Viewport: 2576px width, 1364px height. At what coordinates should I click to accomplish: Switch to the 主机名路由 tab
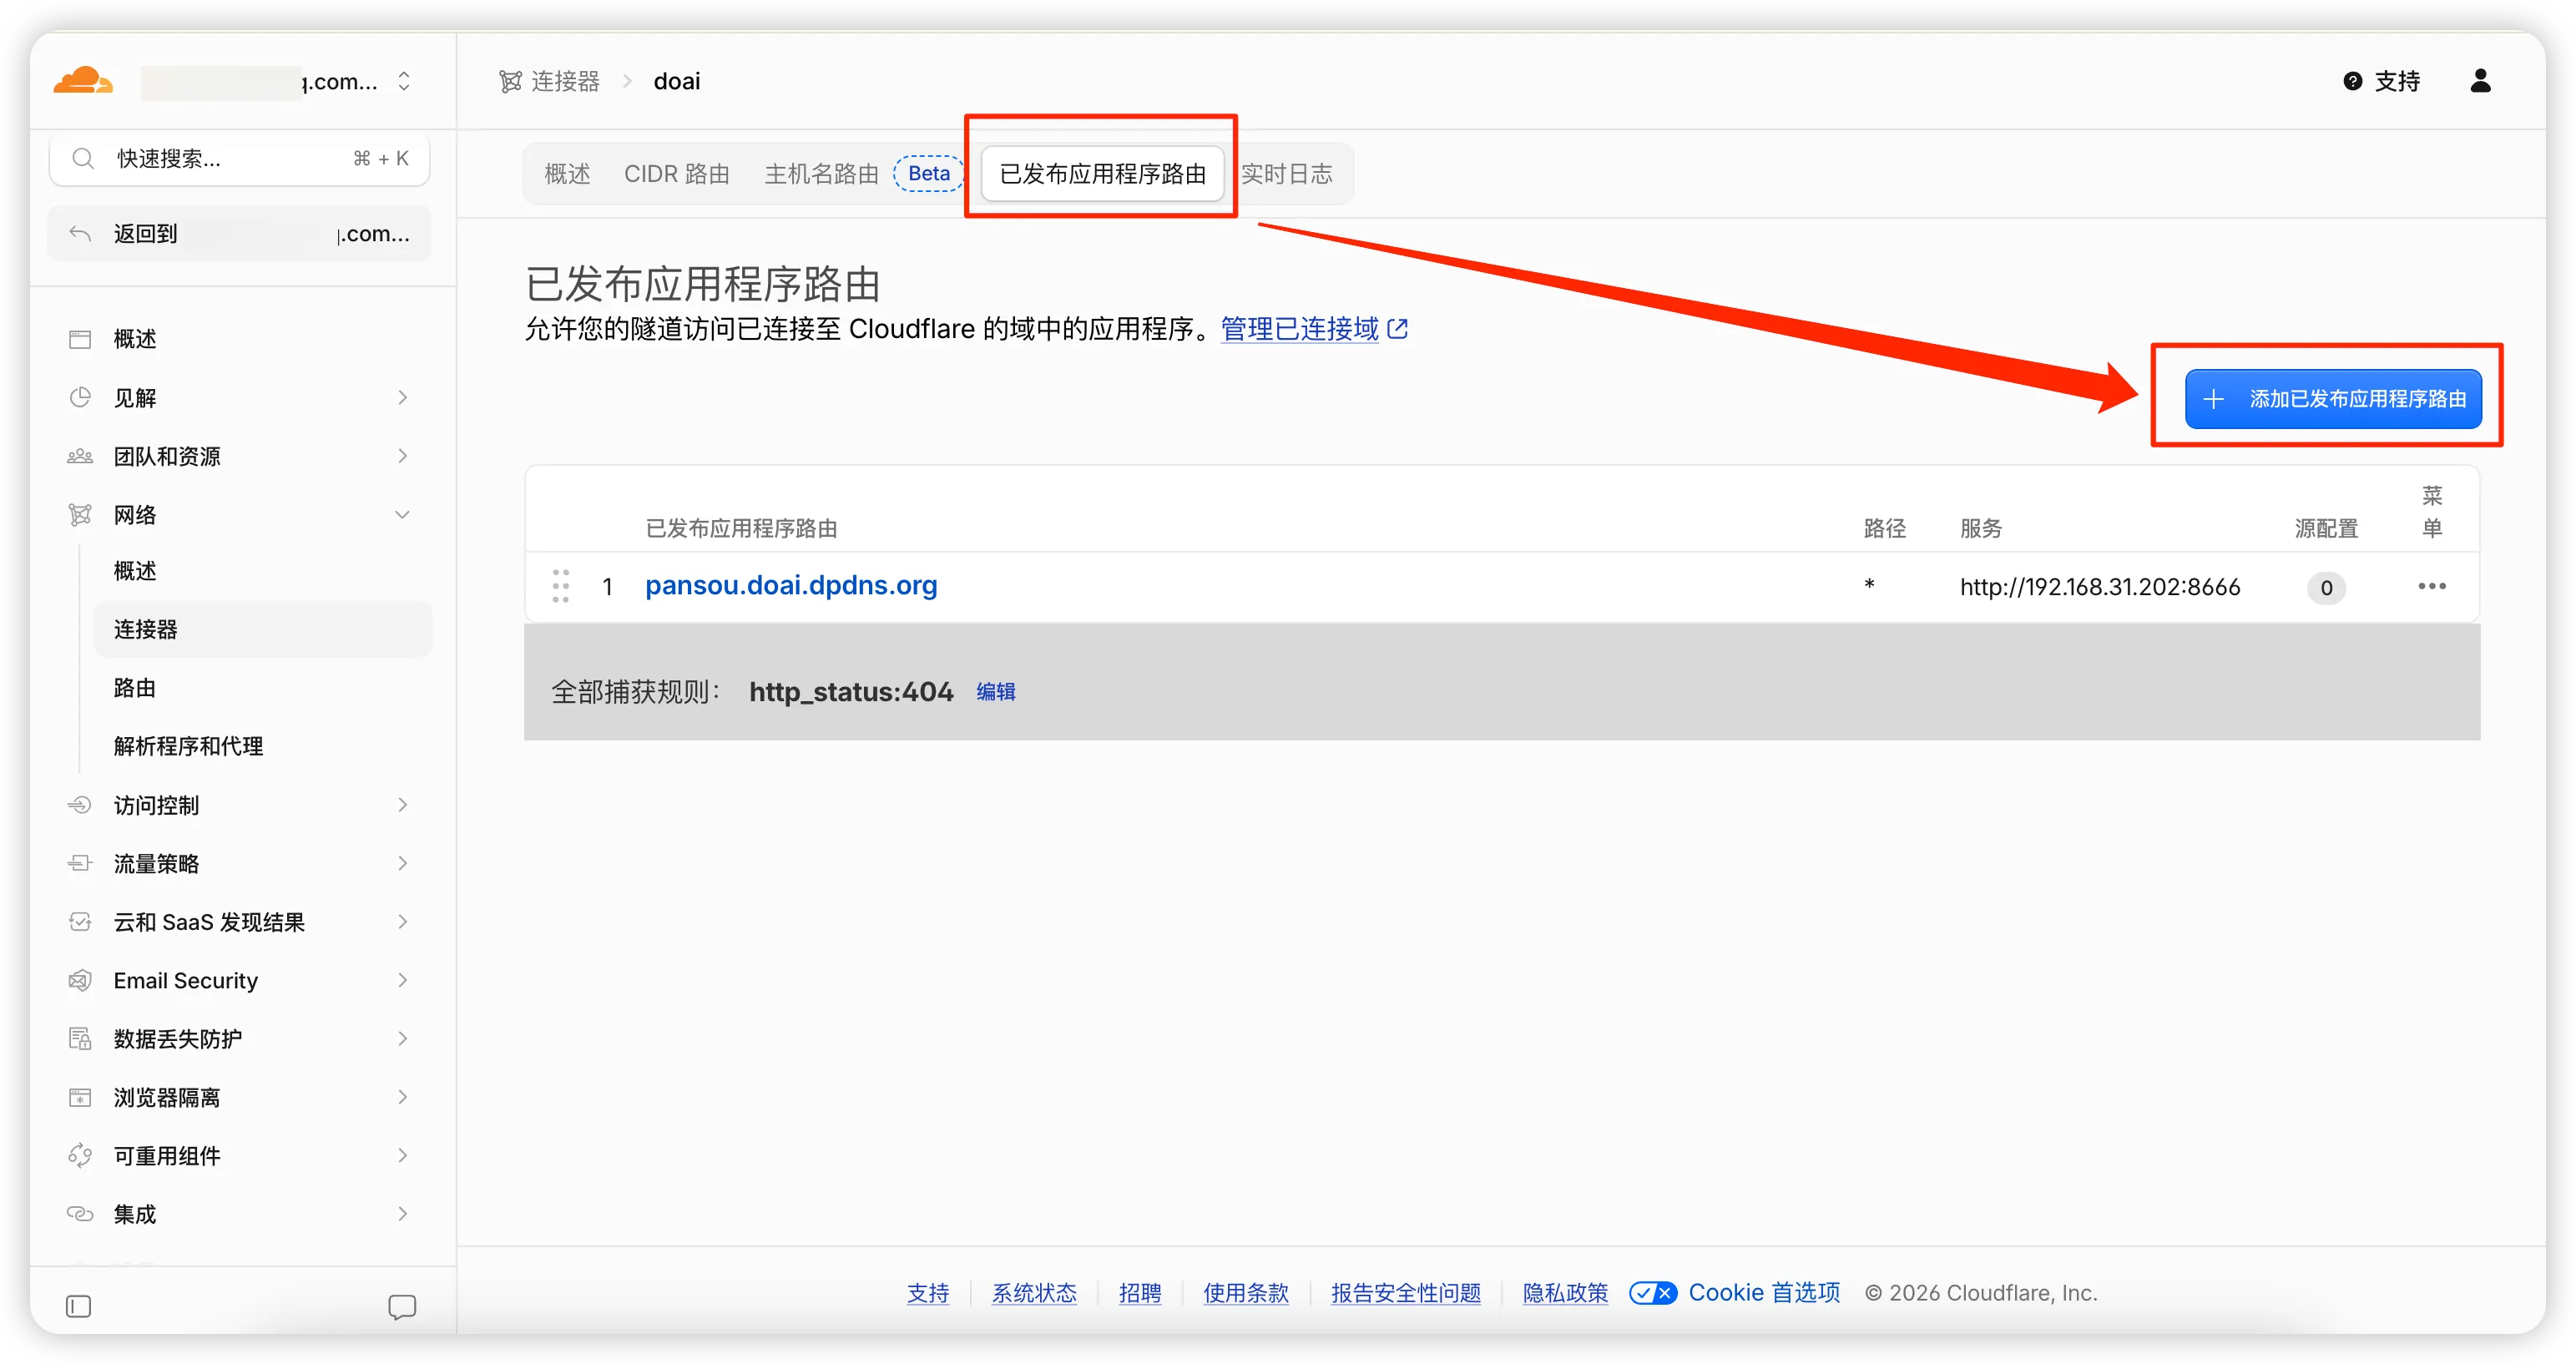pos(821,174)
